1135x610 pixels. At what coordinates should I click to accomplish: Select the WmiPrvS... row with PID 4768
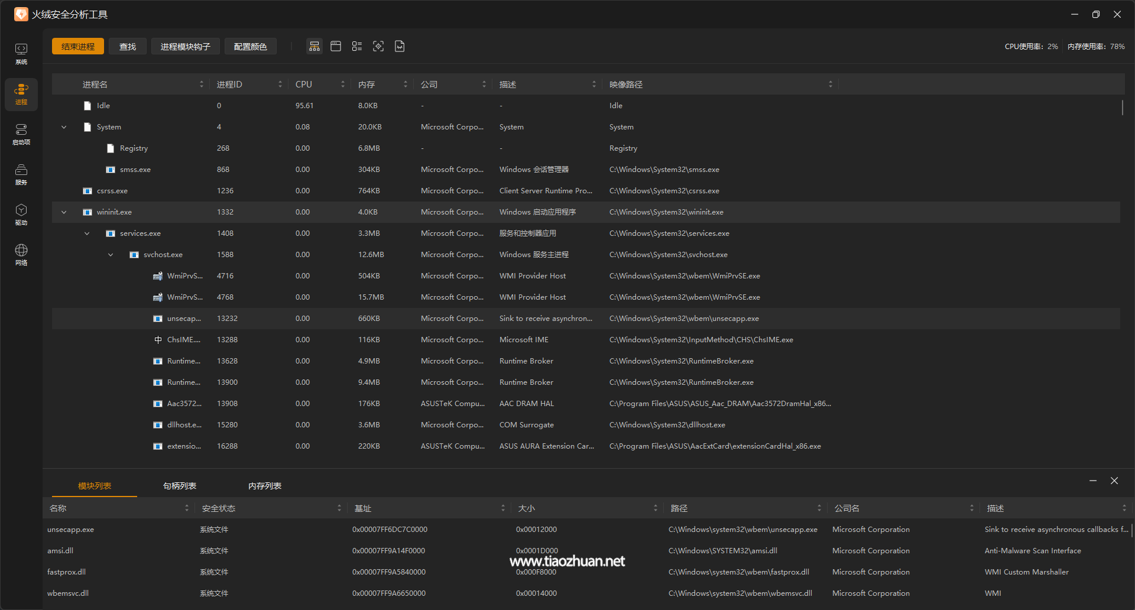(586, 297)
